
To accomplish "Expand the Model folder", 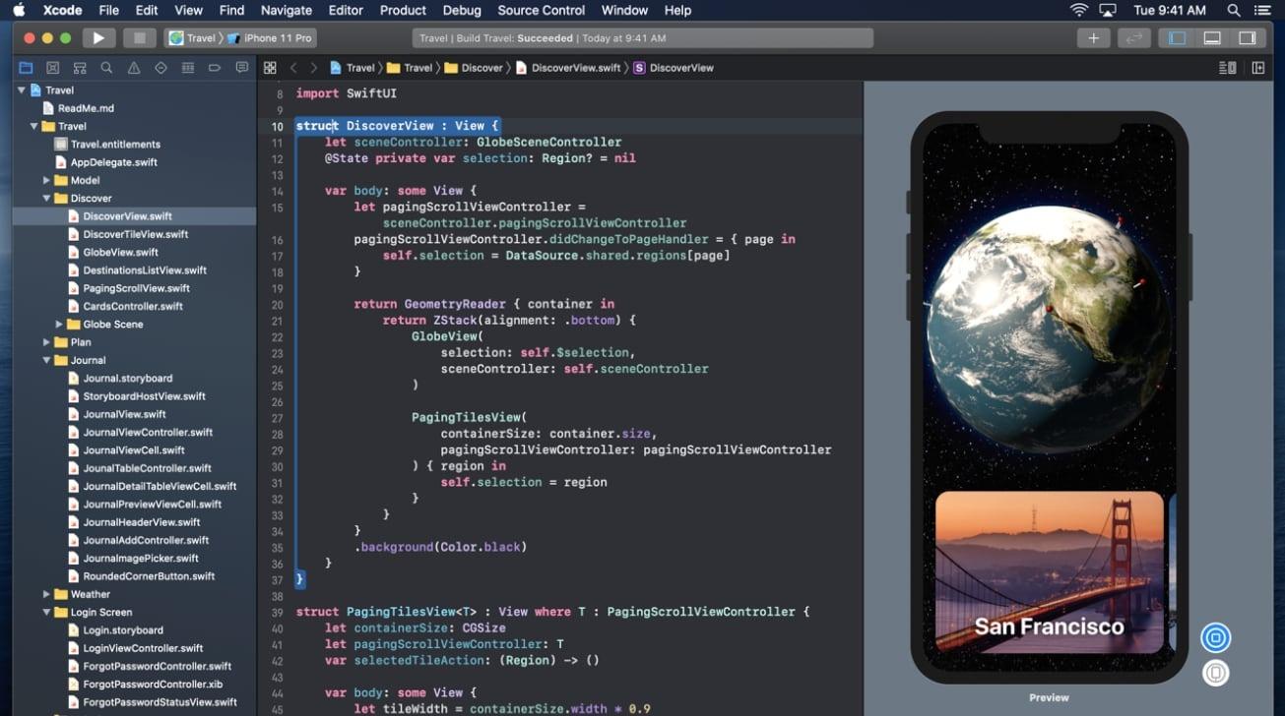I will coord(45,180).
